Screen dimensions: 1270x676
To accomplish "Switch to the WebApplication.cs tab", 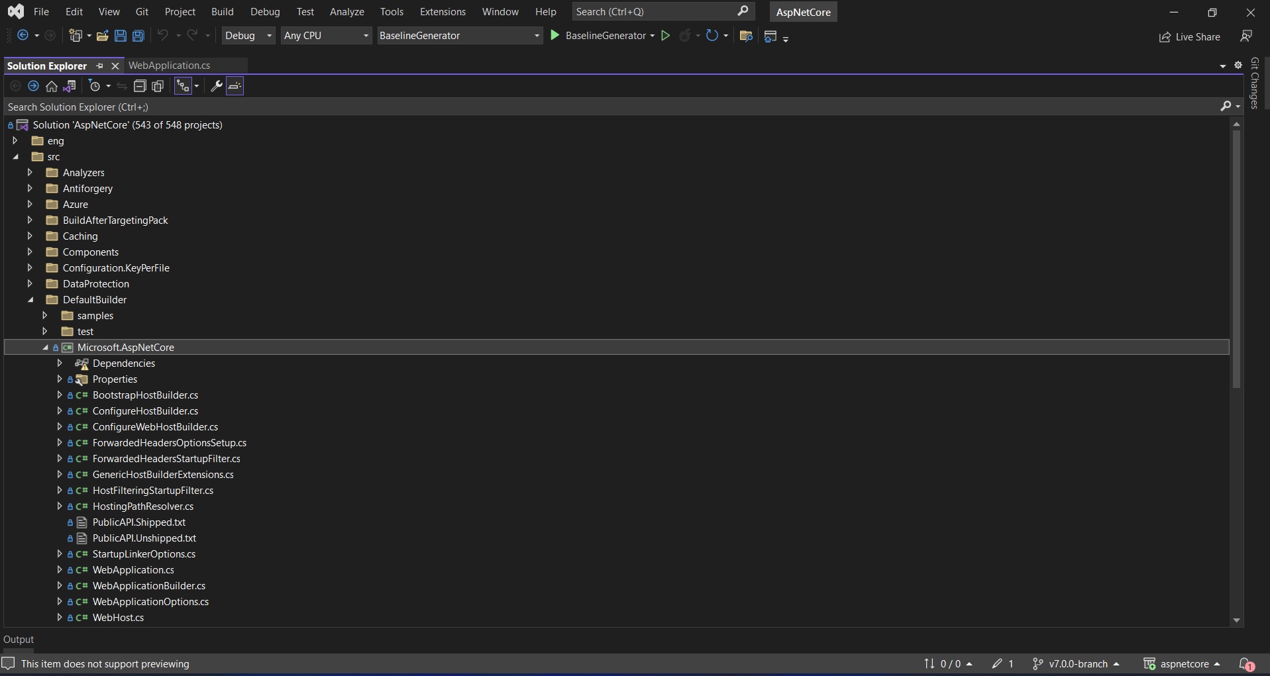I will 169,66.
